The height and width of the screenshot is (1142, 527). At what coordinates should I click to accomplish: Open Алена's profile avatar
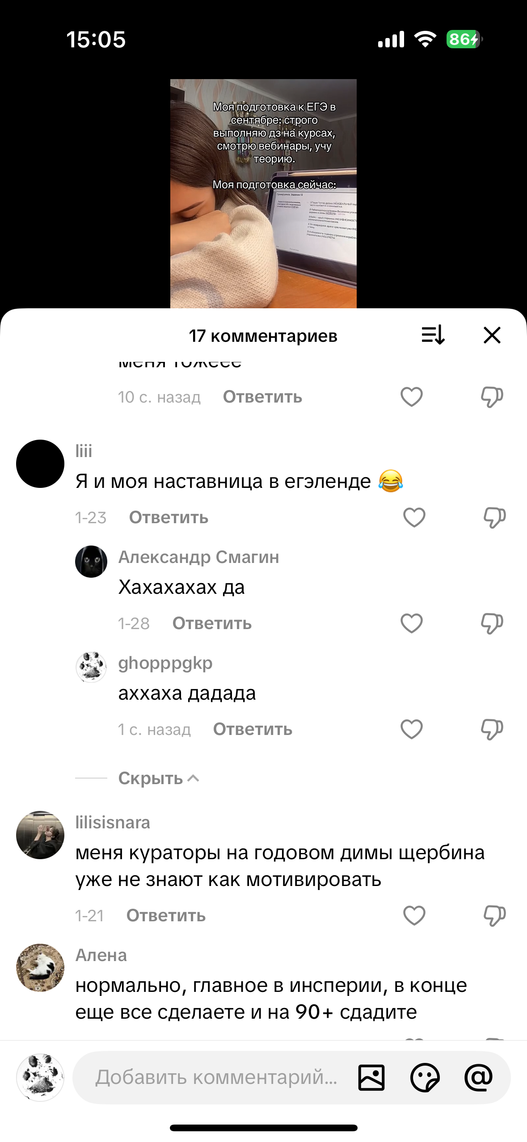40,968
